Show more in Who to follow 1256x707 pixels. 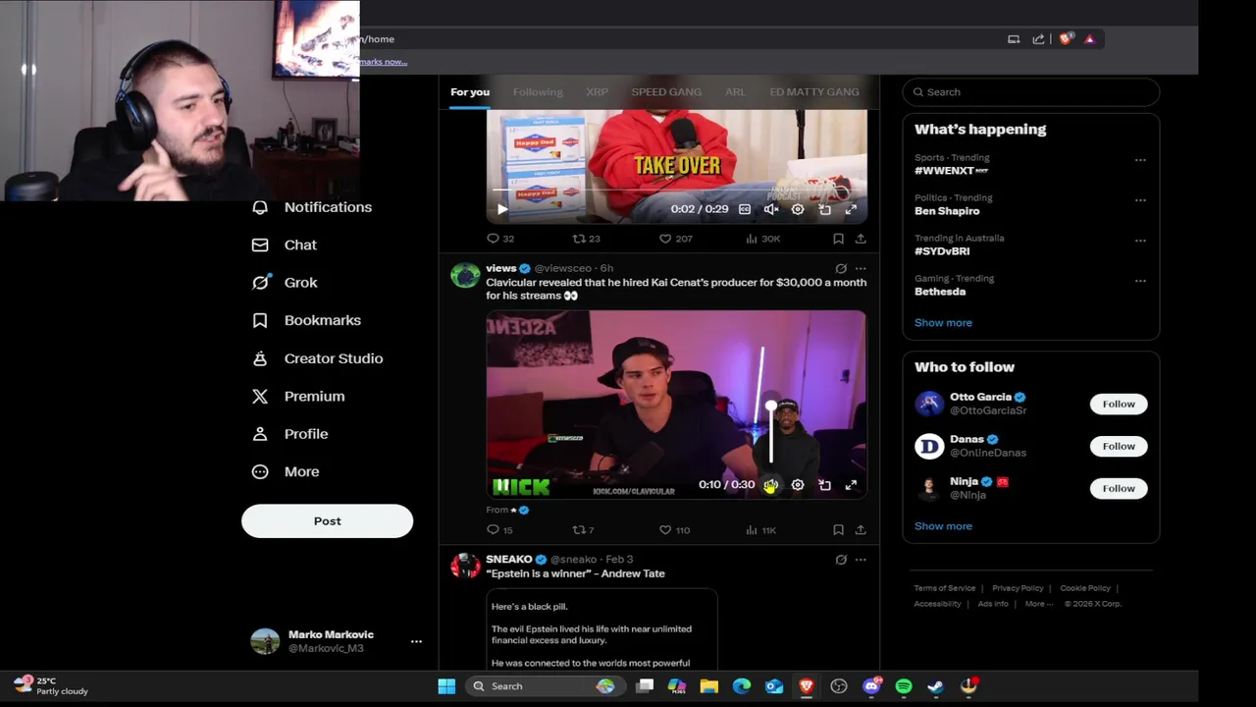(x=943, y=526)
